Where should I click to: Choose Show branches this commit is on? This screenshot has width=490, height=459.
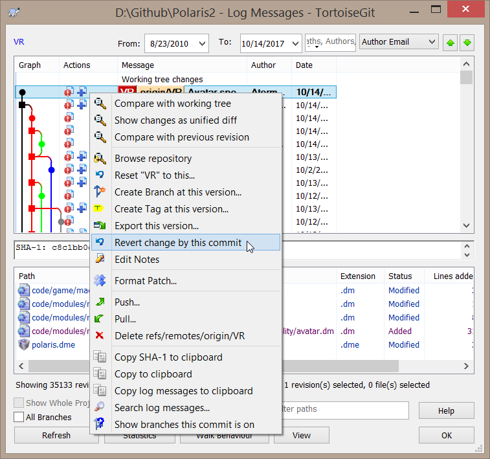(186, 425)
